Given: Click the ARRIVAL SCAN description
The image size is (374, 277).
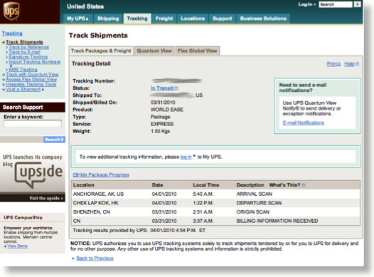Looking at the screenshot, I should tap(255, 194).
